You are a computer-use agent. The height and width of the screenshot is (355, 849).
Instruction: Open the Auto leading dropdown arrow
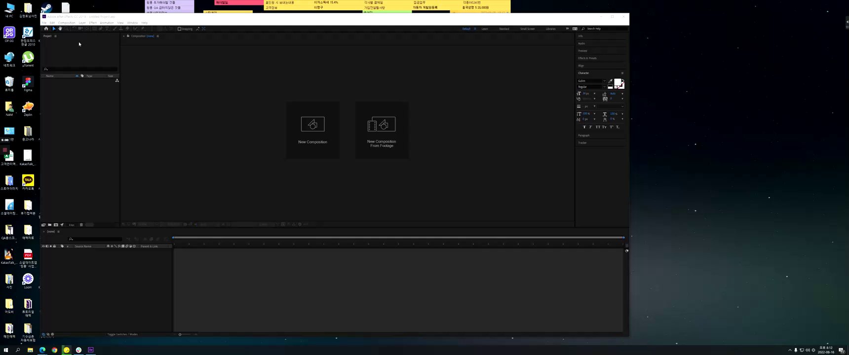[622, 94]
